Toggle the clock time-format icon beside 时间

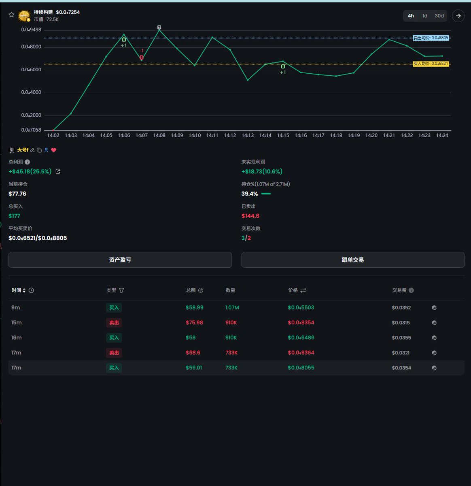(32, 290)
